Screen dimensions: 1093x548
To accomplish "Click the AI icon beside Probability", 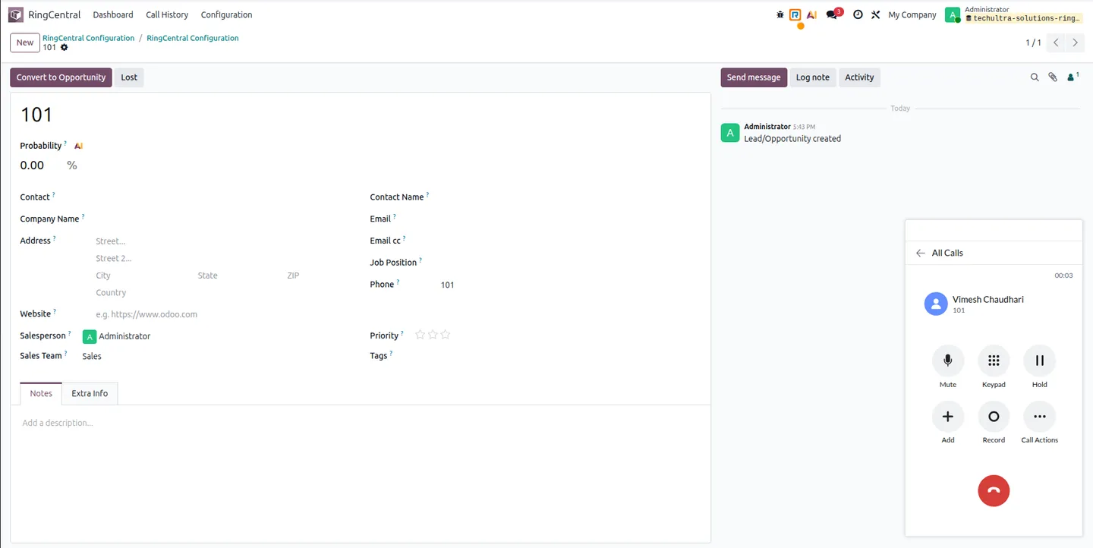I will coord(78,146).
